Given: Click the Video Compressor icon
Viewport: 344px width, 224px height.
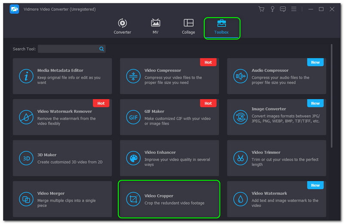Looking at the screenshot, I should [133, 76].
